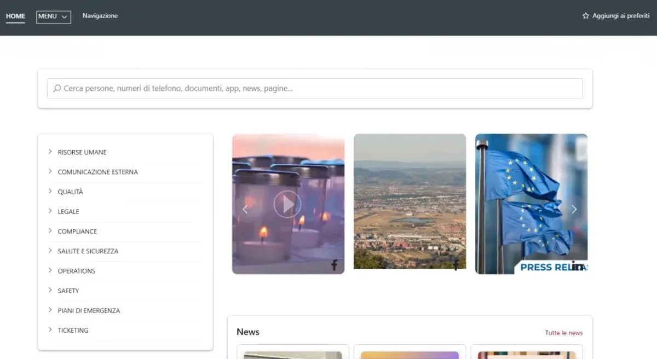Image resolution: width=657 pixels, height=359 pixels.
Task: Open the COMUNICAZIONE ESTERNA label
Action: [x=98, y=172]
